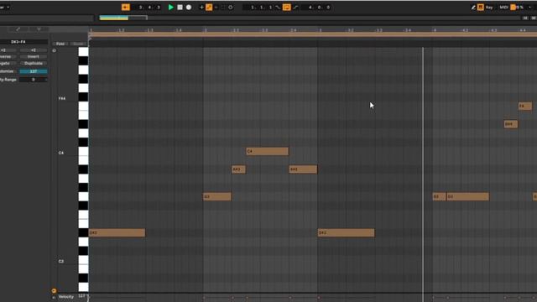
Task: Click the teal project overview minimap
Action: [x=114, y=18]
